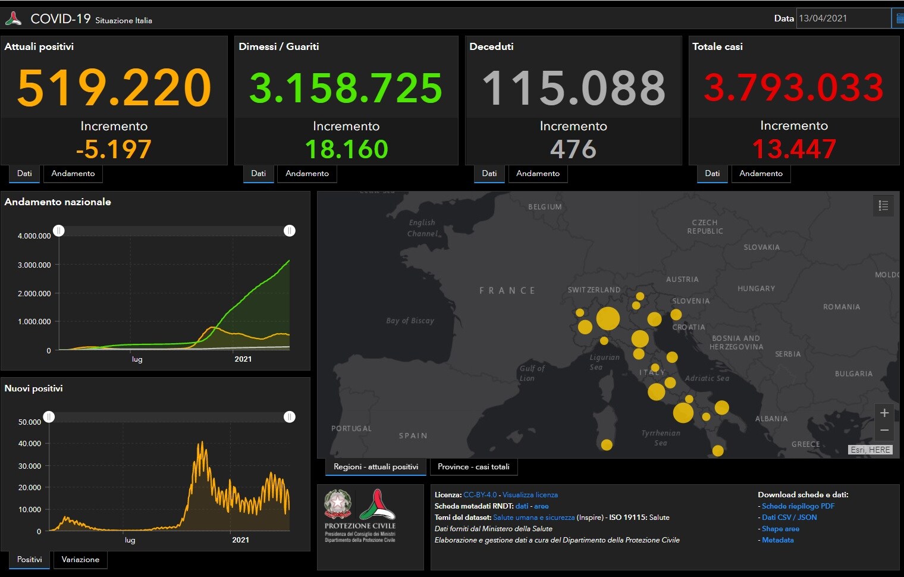Switch to Province - casi totali tab

(473, 467)
